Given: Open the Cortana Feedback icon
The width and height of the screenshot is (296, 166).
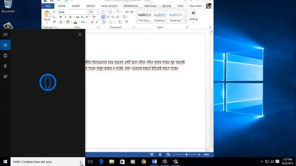Looking at the screenshot, I should pos(5,77).
